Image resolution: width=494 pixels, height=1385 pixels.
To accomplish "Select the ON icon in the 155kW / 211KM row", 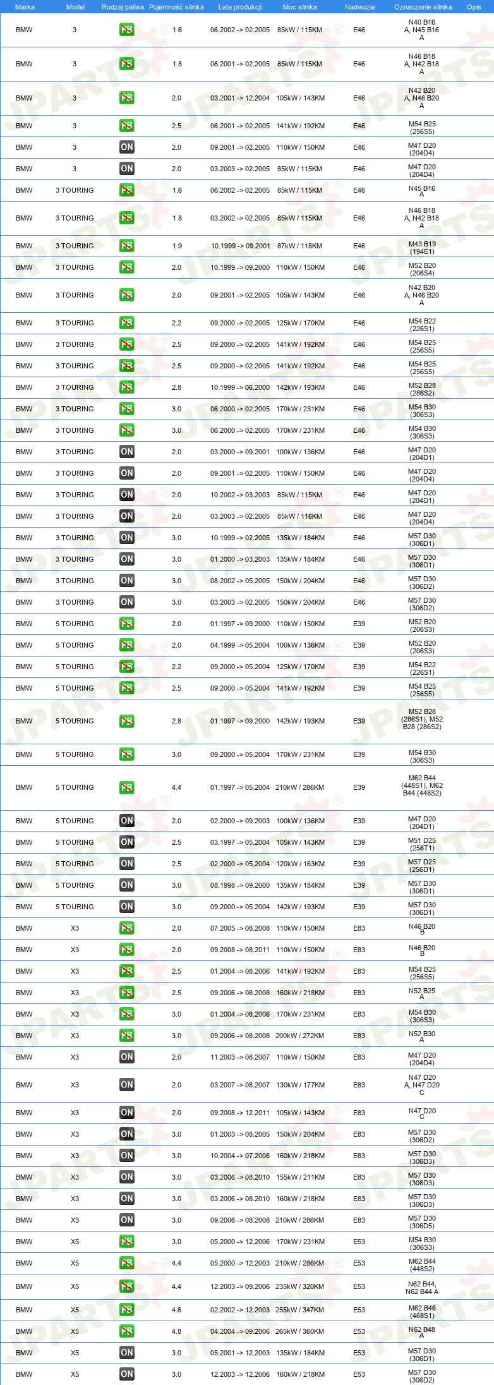I will [x=126, y=1177].
